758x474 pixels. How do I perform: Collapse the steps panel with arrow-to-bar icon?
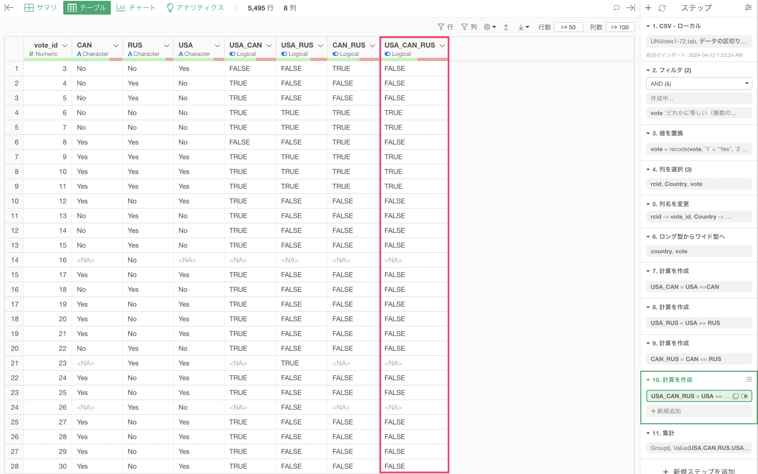(631, 8)
